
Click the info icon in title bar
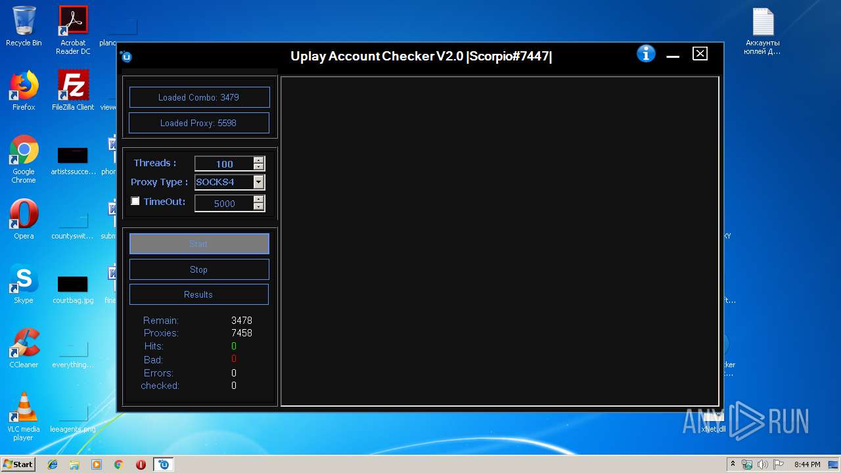(646, 54)
